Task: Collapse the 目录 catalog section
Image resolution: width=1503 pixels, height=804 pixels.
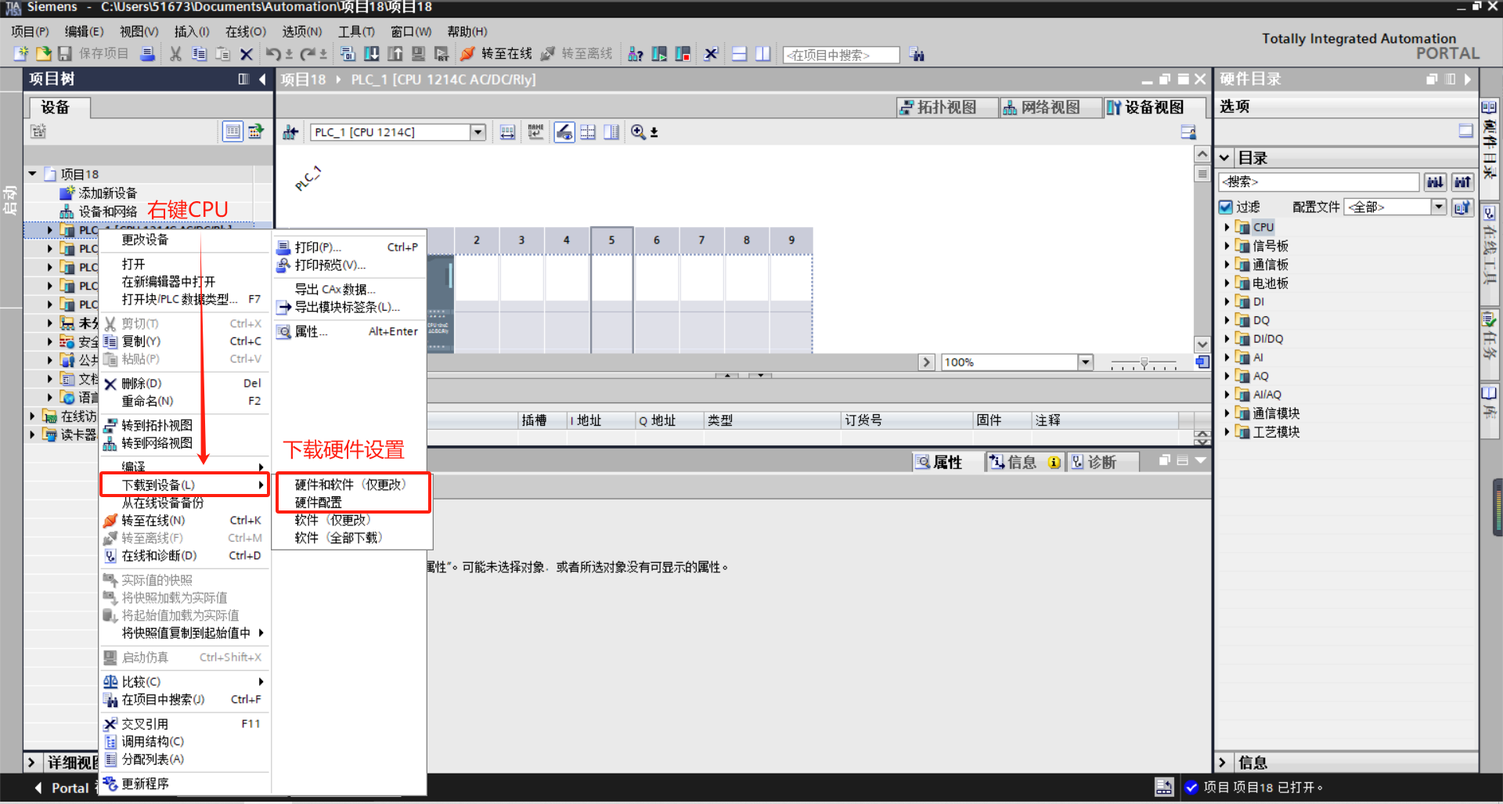Action: 1224,158
